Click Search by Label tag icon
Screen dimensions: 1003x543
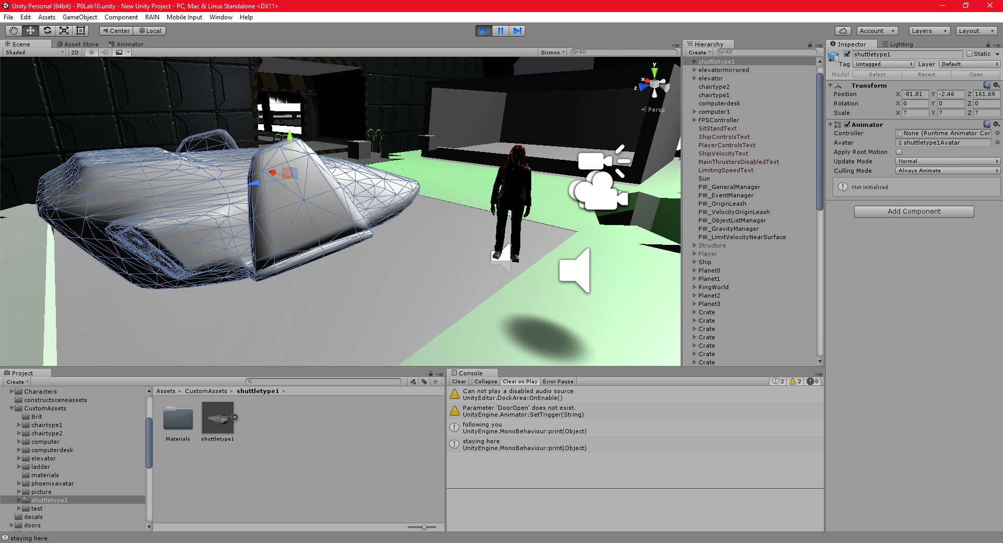tap(424, 382)
